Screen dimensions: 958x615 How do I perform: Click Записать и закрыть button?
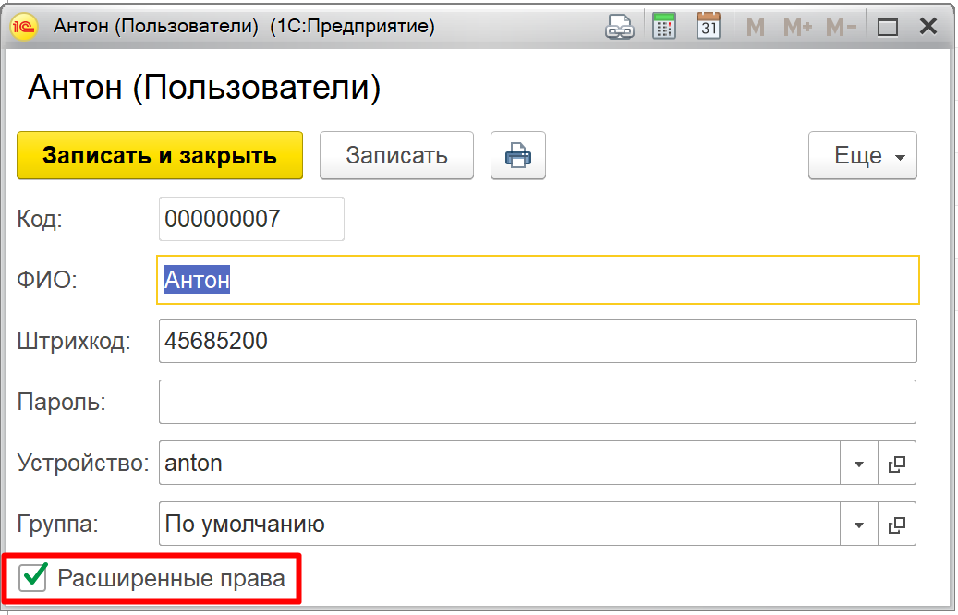coord(160,155)
